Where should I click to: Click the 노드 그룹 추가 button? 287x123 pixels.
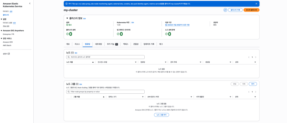(161, 115)
